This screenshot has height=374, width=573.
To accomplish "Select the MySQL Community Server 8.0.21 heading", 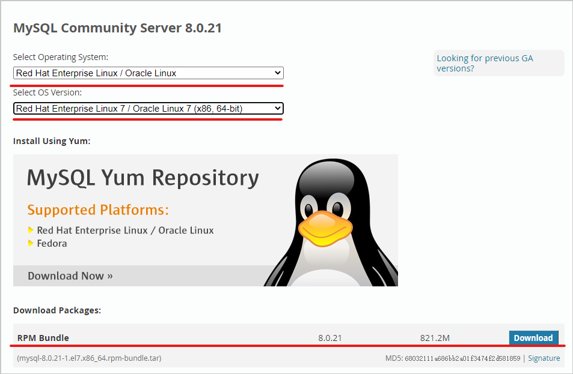I will [117, 28].
